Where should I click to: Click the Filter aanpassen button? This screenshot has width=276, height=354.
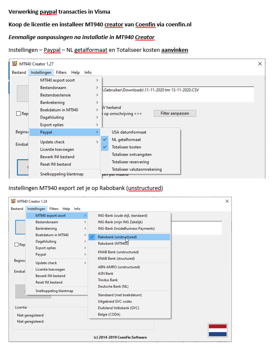click(175, 113)
